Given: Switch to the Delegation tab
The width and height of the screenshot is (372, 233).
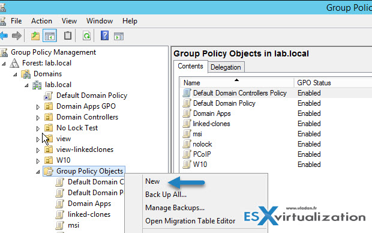Looking at the screenshot, I should coord(226,67).
